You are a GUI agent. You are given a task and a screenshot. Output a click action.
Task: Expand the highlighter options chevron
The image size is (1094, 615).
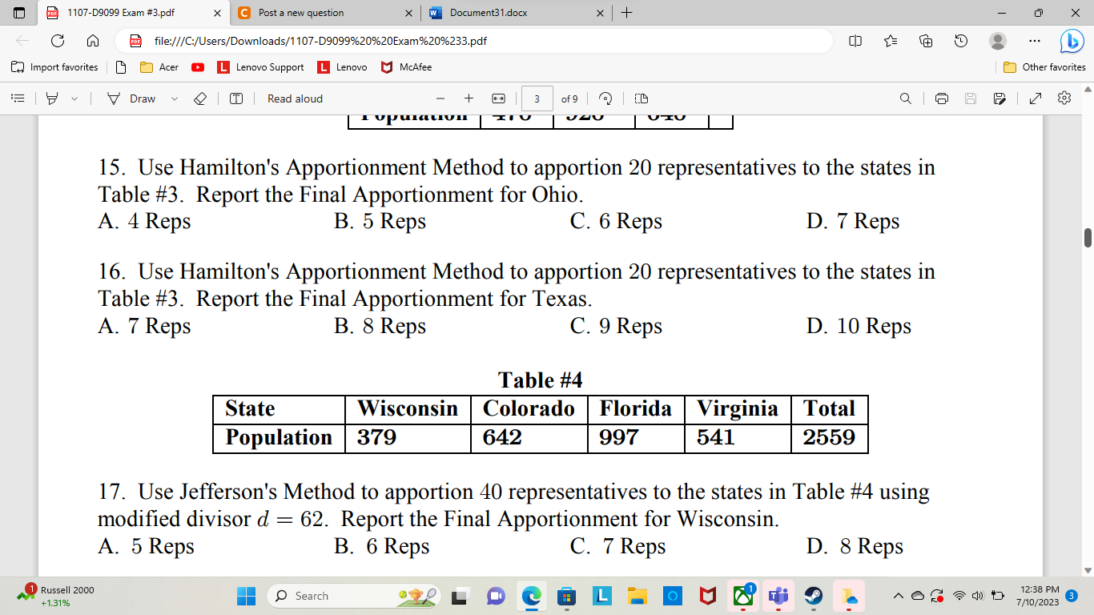[x=73, y=98]
